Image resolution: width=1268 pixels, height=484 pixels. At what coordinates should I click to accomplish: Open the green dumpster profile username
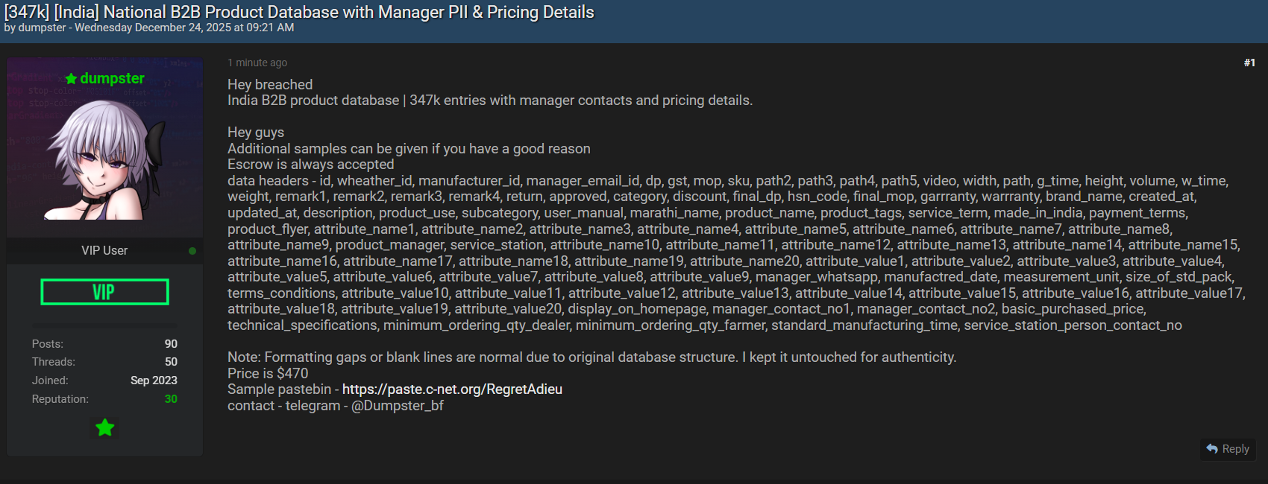click(x=112, y=78)
